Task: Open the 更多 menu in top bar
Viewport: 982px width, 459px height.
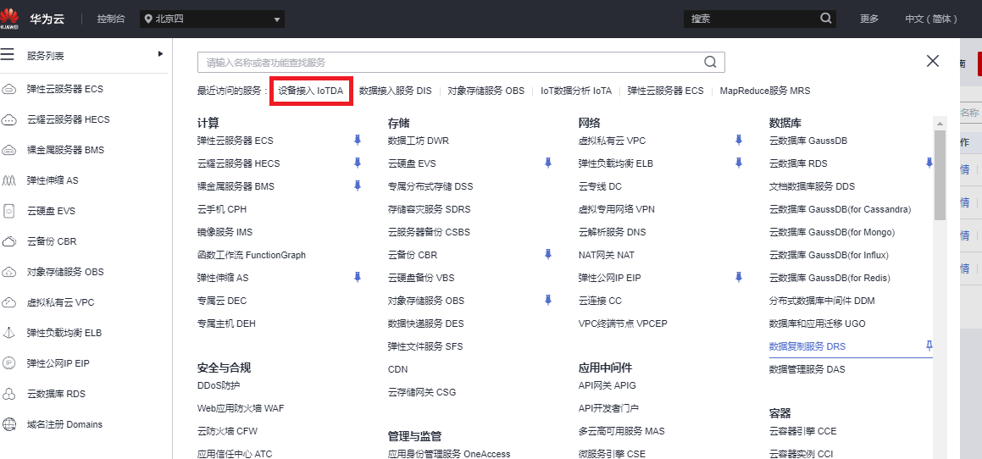Action: coord(869,19)
